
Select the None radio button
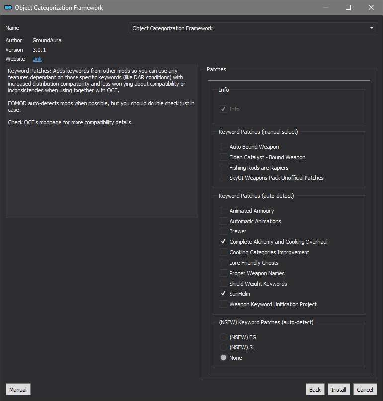[x=223, y=358]
